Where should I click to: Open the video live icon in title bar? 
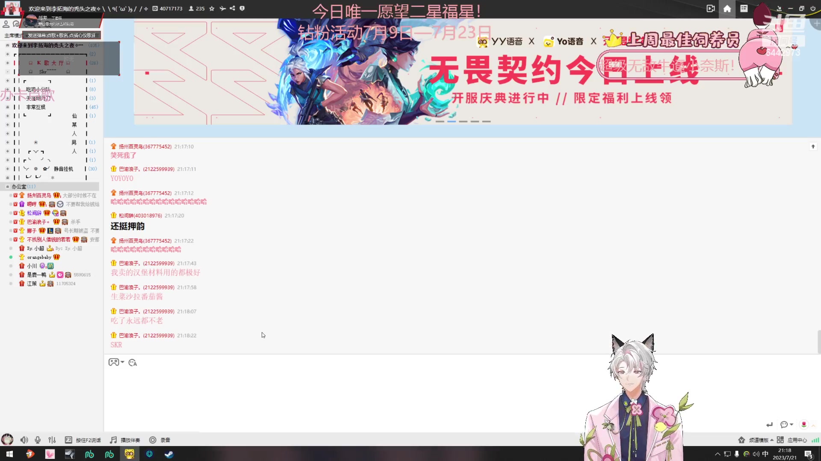click(x=711, y=9)
